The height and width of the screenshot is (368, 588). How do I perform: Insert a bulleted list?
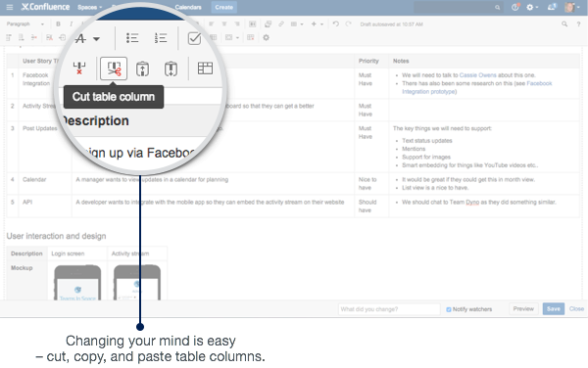pyautogui.click(x=132, y=38)
